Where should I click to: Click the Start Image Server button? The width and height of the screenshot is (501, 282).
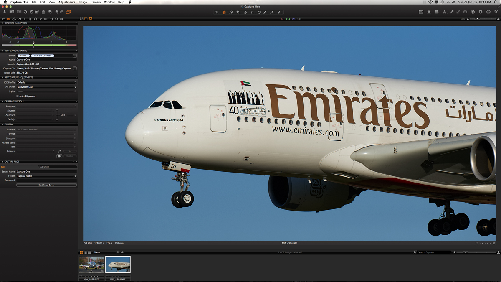click(x=46, y=185)
